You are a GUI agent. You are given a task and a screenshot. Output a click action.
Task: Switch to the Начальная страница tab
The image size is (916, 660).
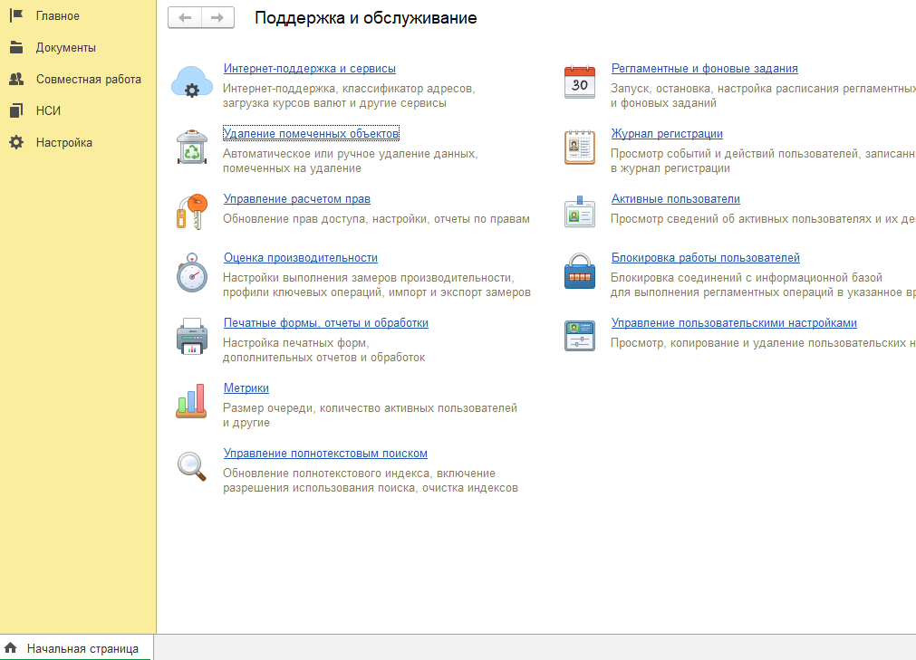tap(82, 648)
